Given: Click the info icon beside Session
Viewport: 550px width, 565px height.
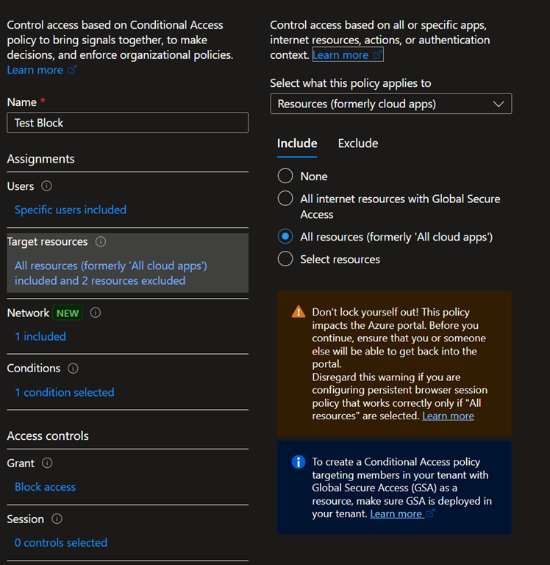Looking at the screenshot, I should (57, 519).
